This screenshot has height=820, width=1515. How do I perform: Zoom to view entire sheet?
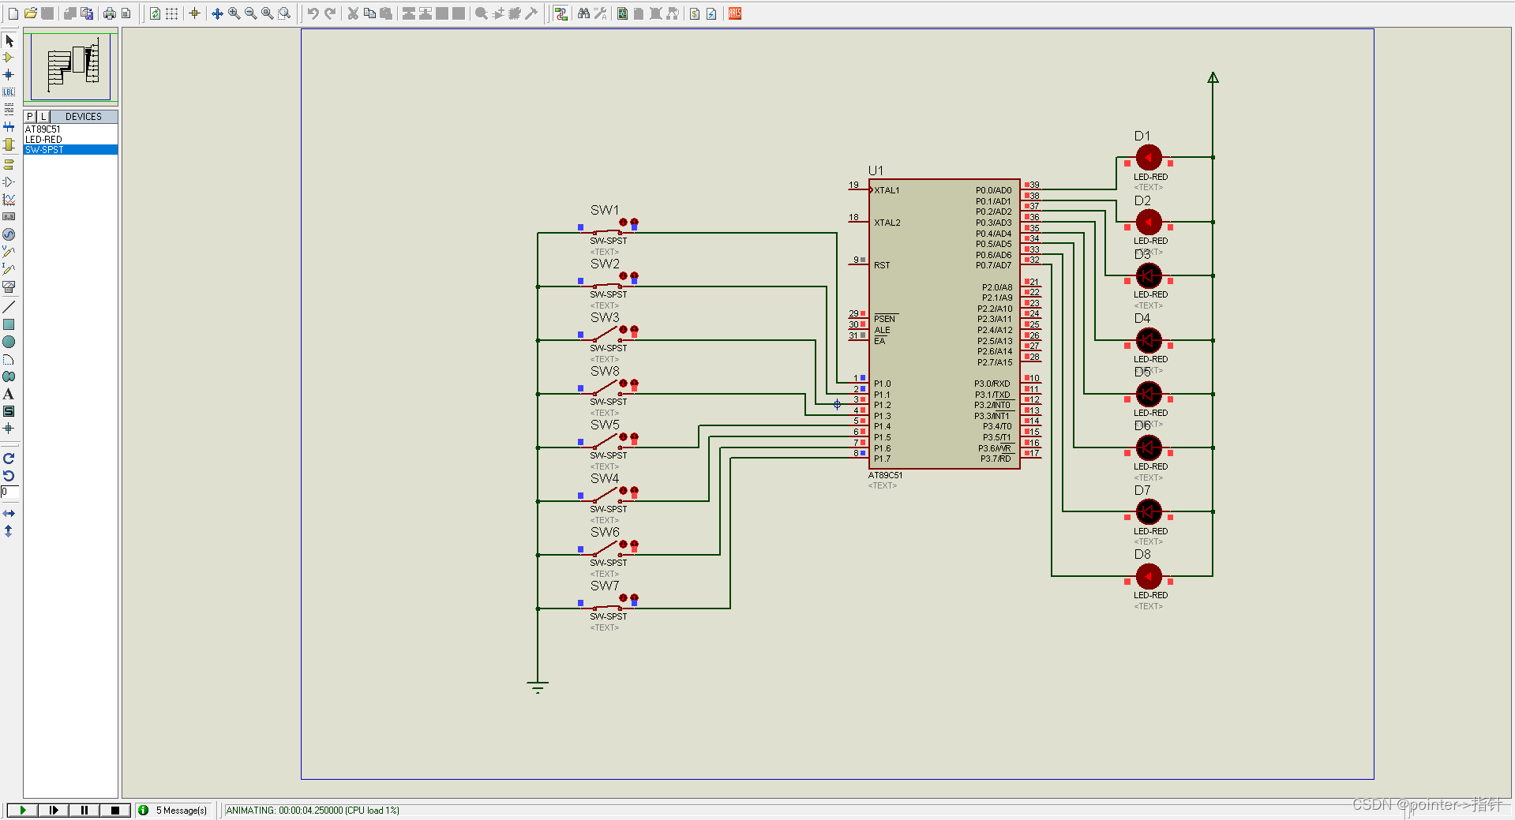(267, 13)
